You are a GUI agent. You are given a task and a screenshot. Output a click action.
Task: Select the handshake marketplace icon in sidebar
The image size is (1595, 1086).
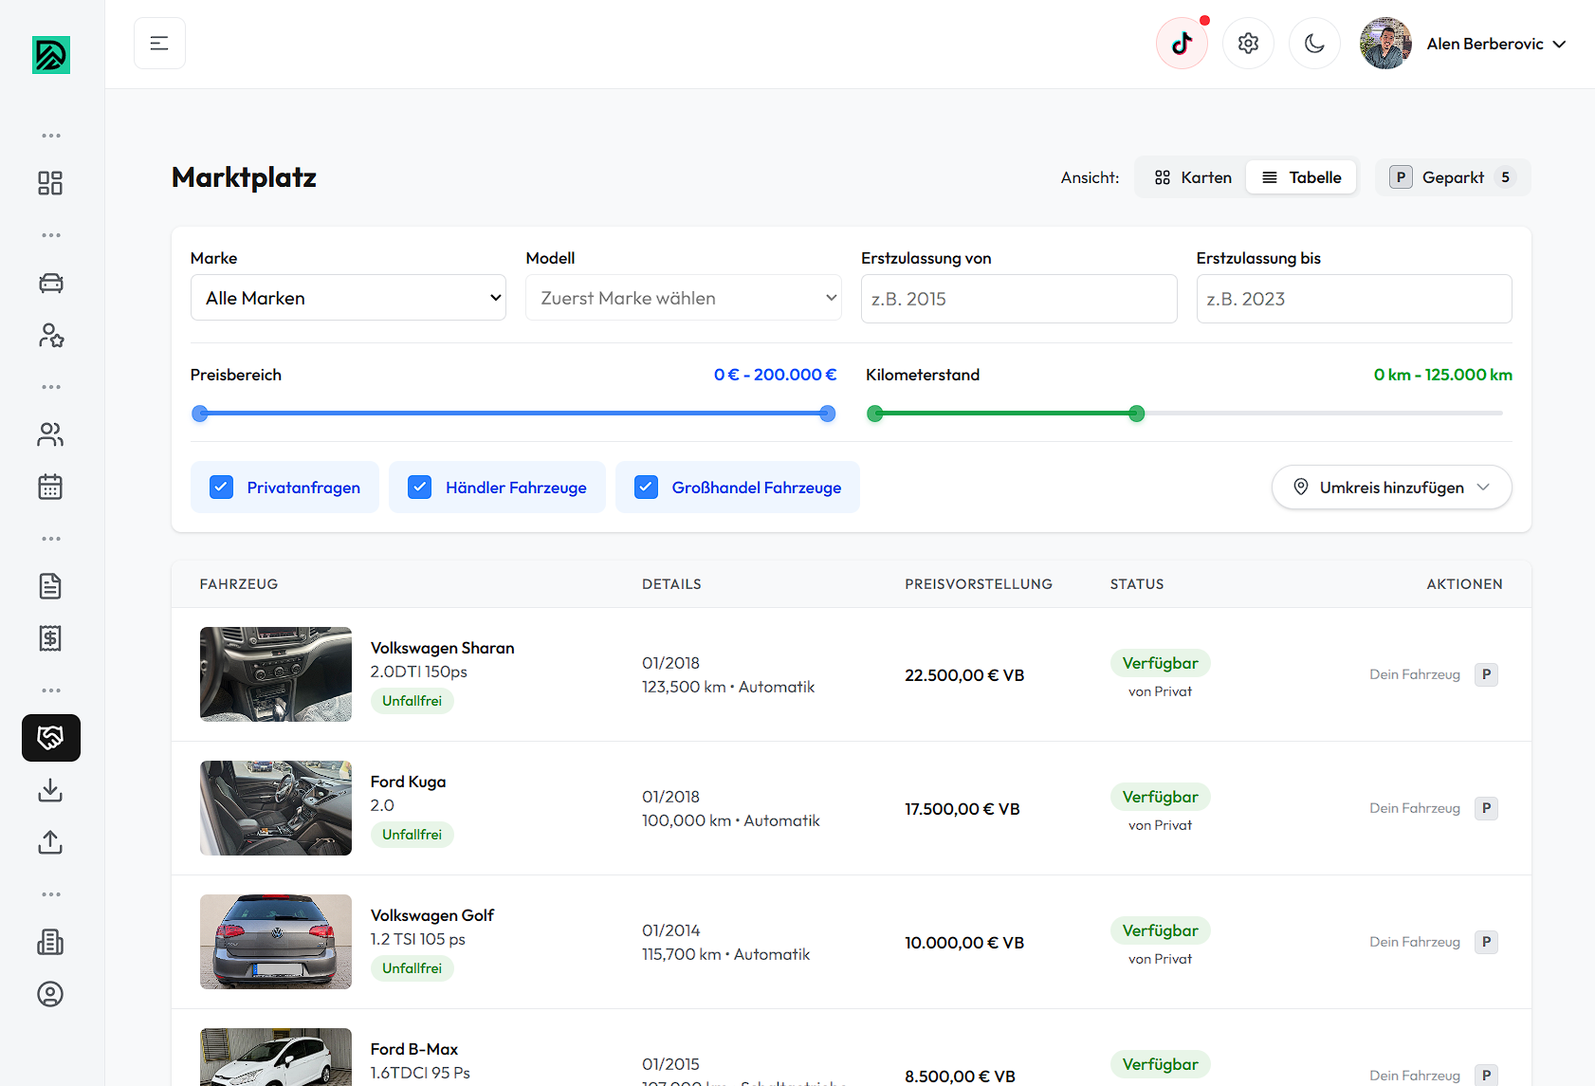(51, 738)
